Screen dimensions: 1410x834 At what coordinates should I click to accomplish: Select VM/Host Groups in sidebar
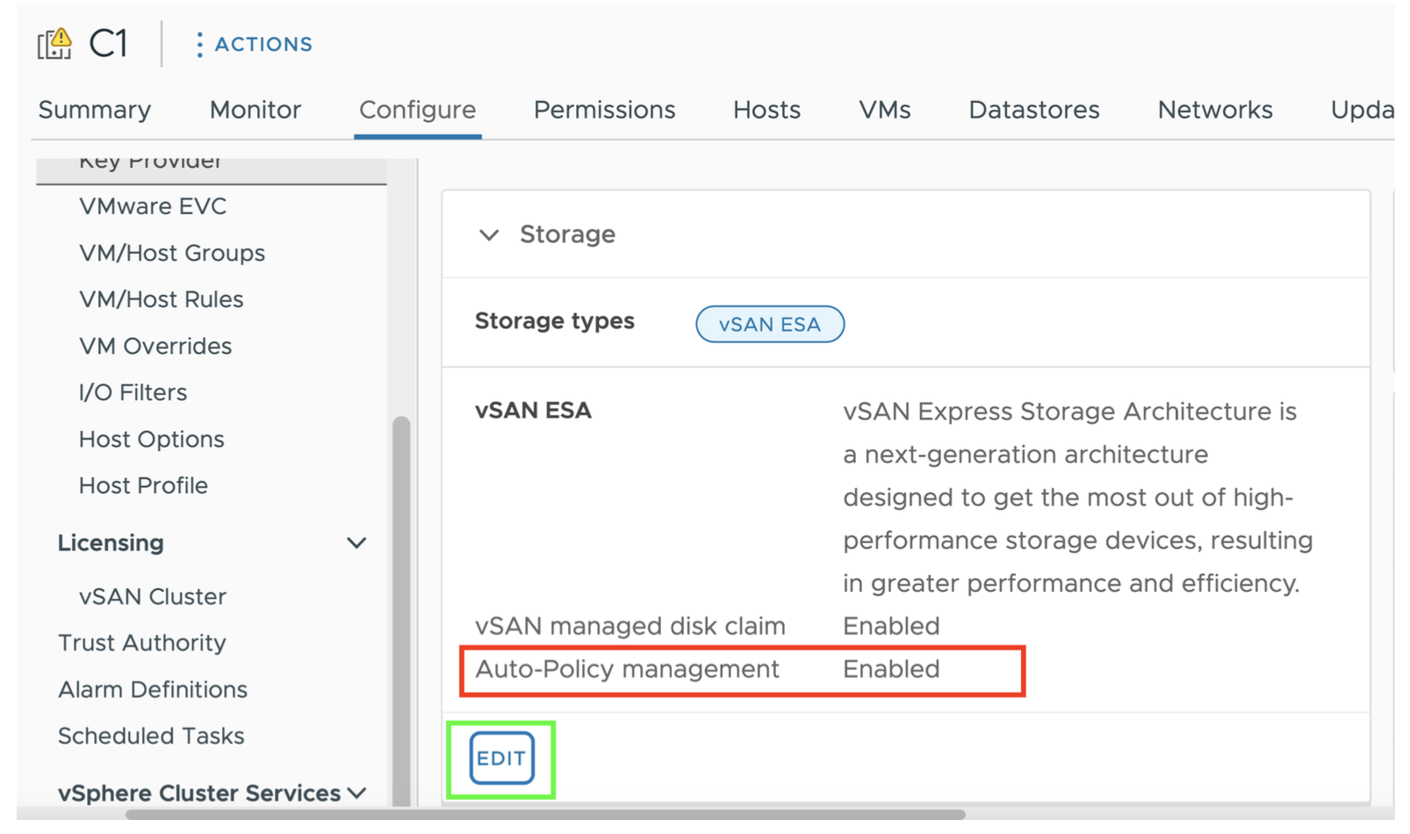pyautogui.click(x=172, y=253)
